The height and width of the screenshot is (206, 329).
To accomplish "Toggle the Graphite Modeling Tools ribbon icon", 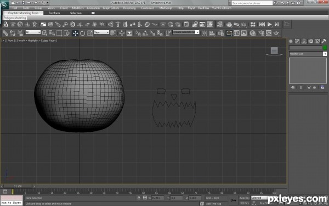I will [229, 33].
